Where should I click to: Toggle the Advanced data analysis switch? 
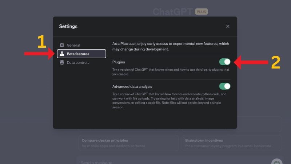[x=225, y=86]
